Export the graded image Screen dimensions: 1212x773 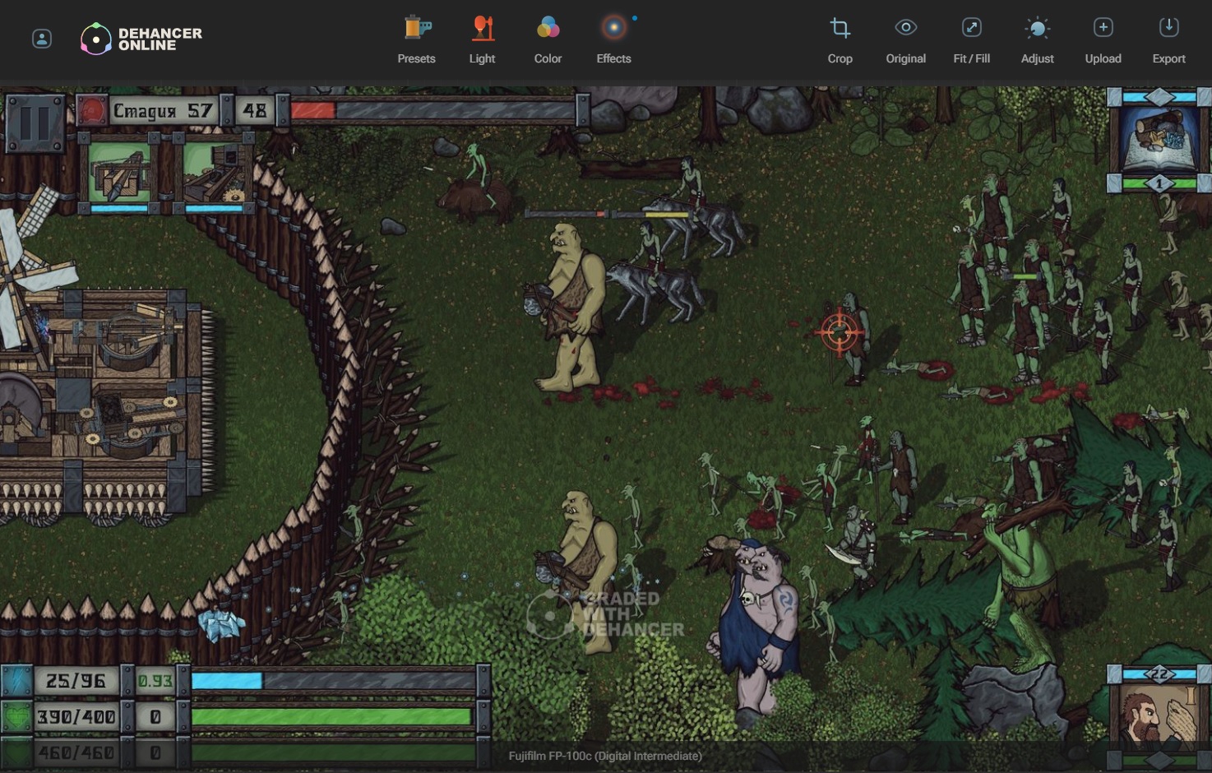pos(1169,39)
